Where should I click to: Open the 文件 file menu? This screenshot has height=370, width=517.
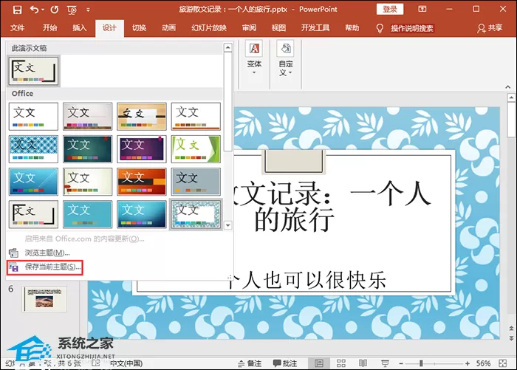point(17,28)
